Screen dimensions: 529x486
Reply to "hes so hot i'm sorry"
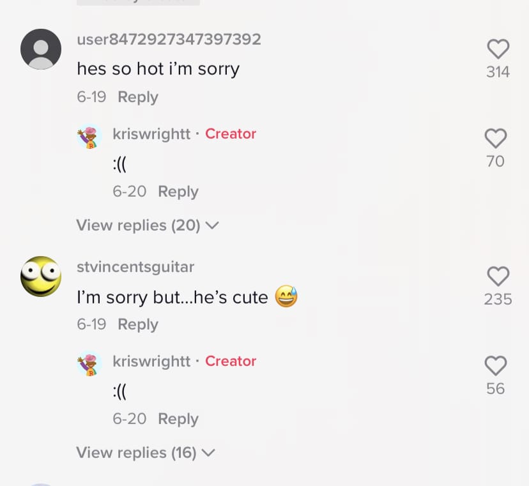pyautogui.click(x=138, y=97)
